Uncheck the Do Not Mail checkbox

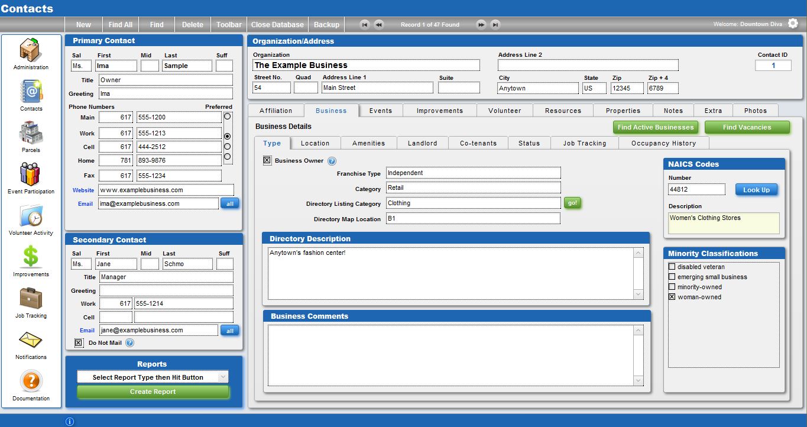[79, 342]
